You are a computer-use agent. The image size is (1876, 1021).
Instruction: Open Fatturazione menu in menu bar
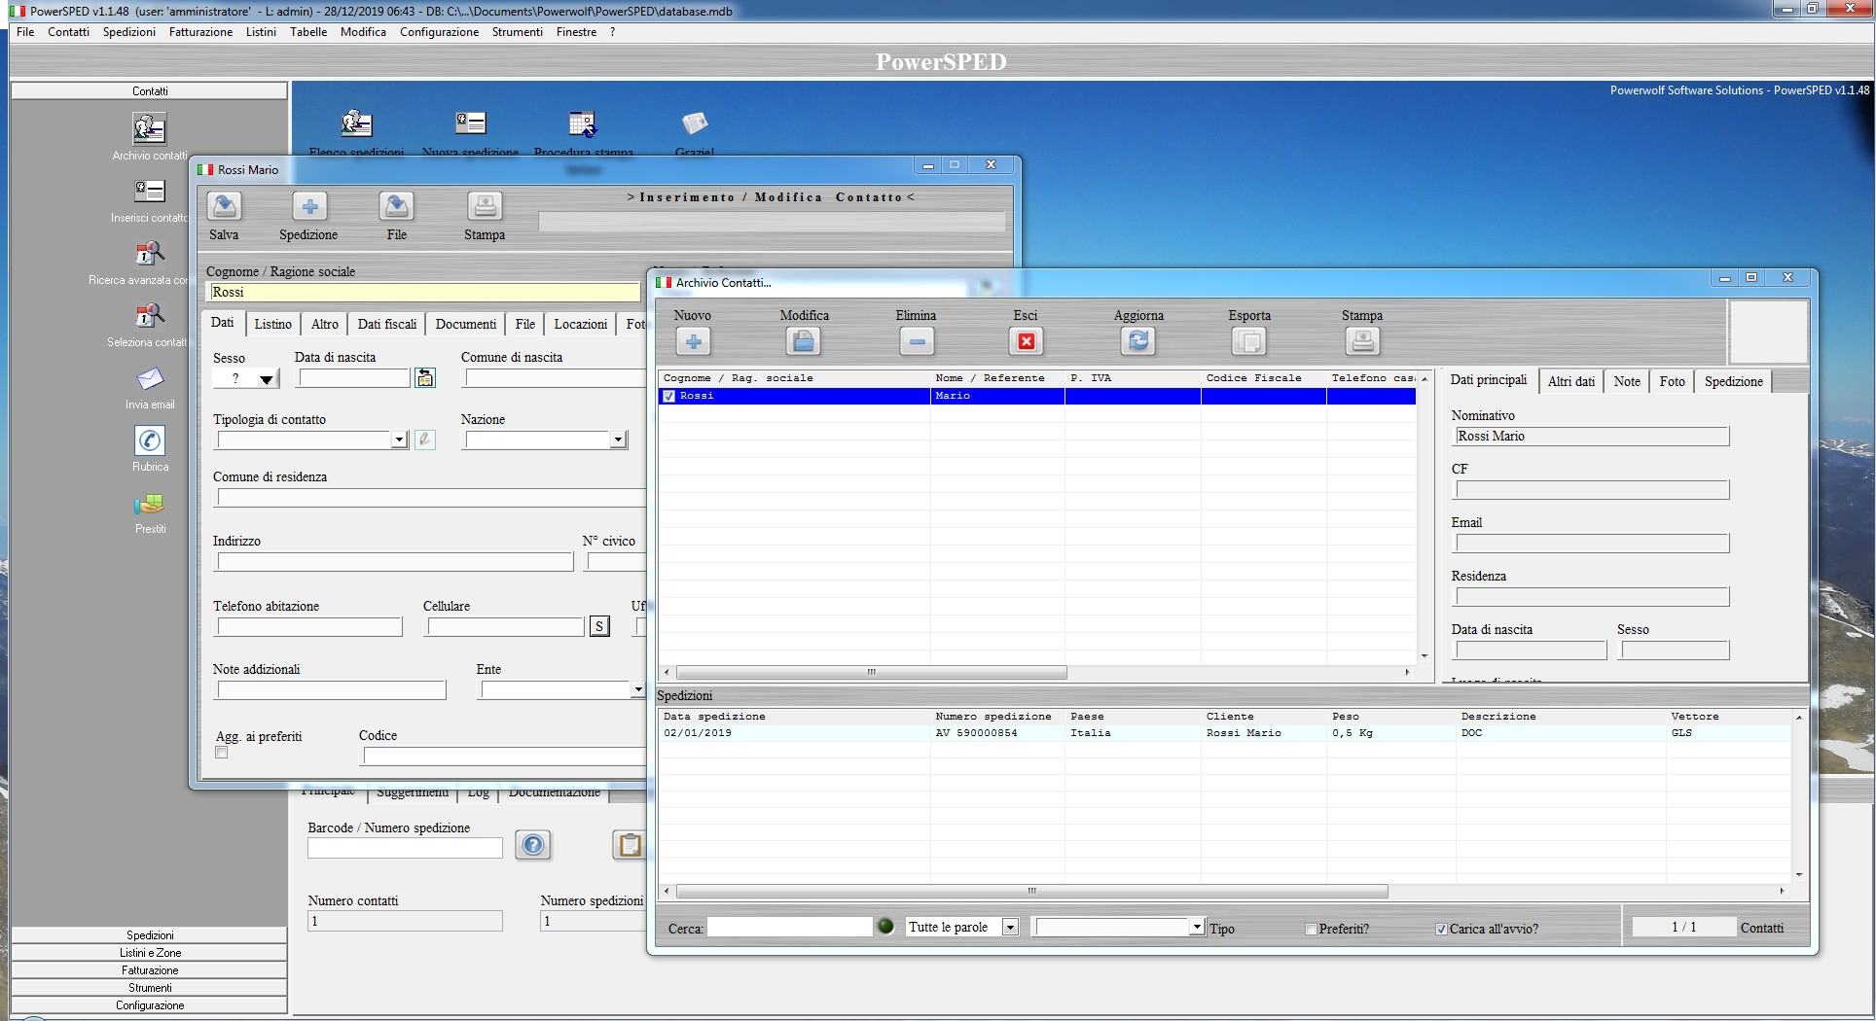200,32
